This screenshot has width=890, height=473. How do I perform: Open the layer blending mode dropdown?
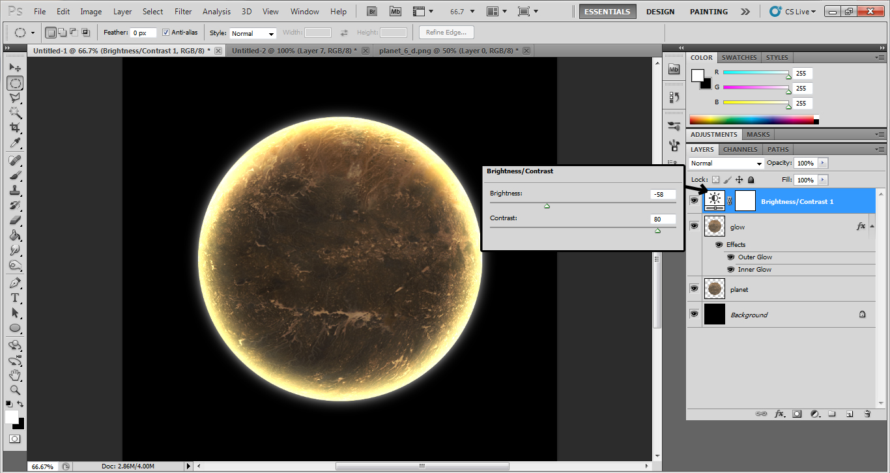click(x=725, y=163)
